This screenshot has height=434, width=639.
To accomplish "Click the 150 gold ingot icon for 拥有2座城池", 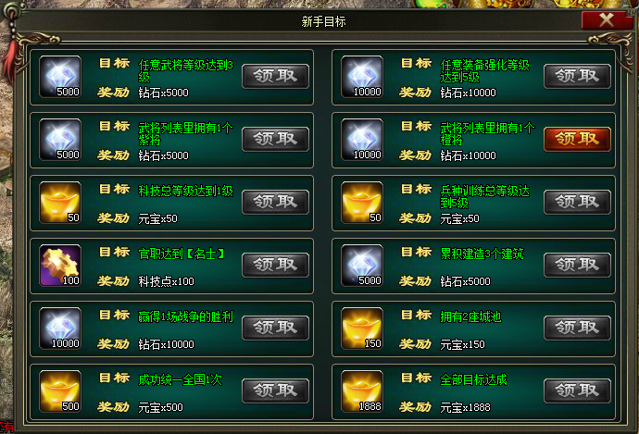I will tap(362, 329).
